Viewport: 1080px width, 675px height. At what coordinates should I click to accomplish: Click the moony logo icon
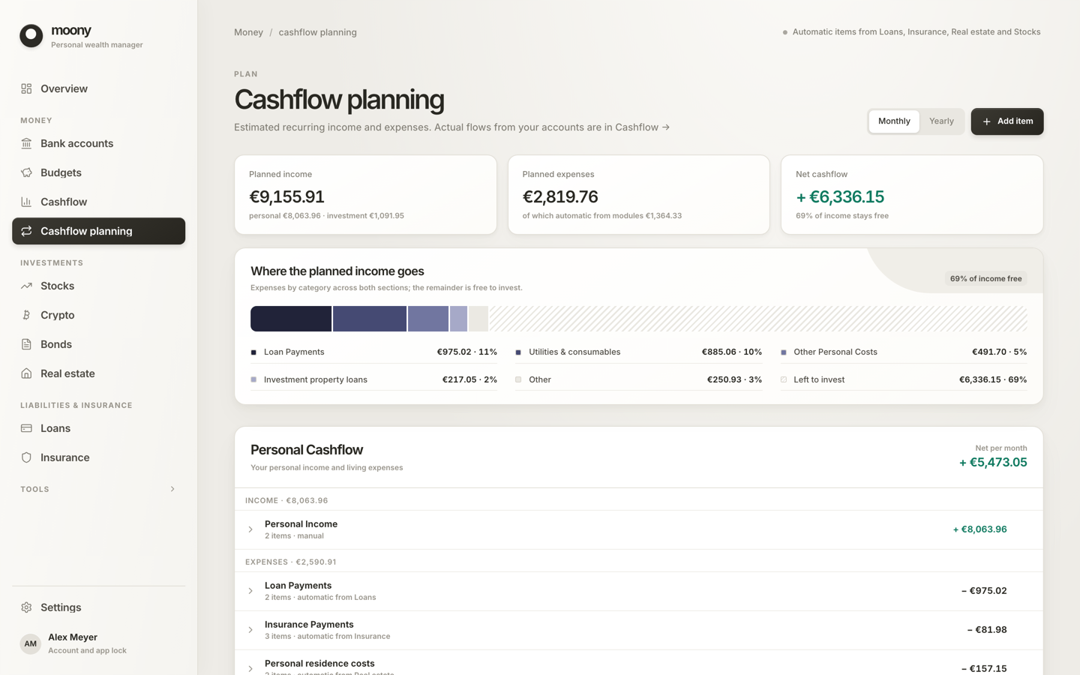click(31, 35)
